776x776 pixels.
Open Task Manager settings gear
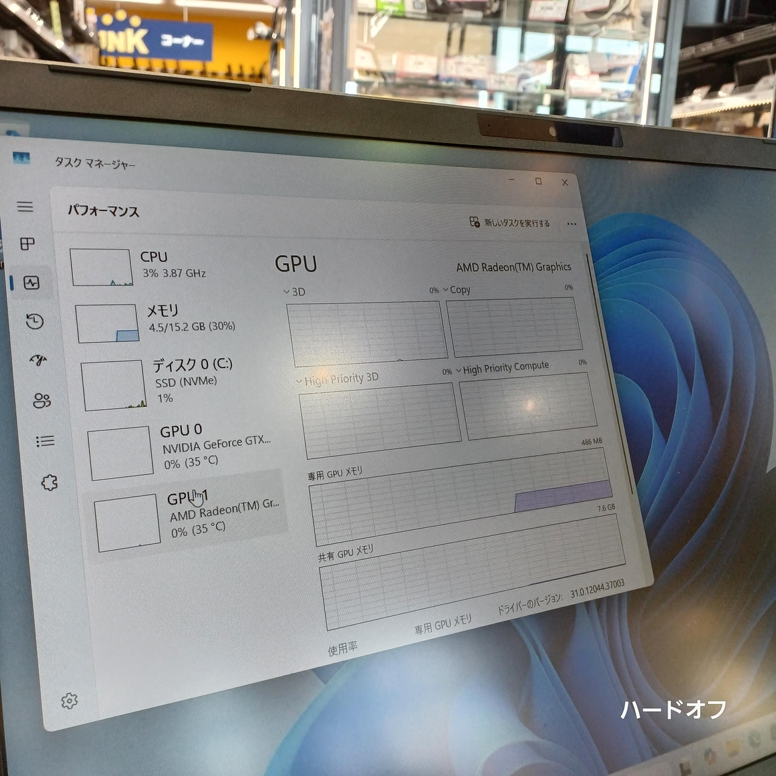(70, 701)
